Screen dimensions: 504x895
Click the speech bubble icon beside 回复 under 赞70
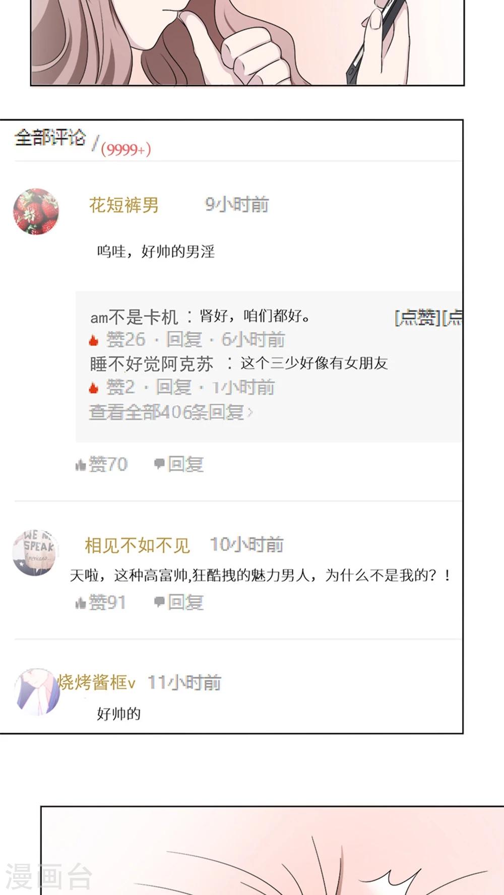[x=159, y=464]
